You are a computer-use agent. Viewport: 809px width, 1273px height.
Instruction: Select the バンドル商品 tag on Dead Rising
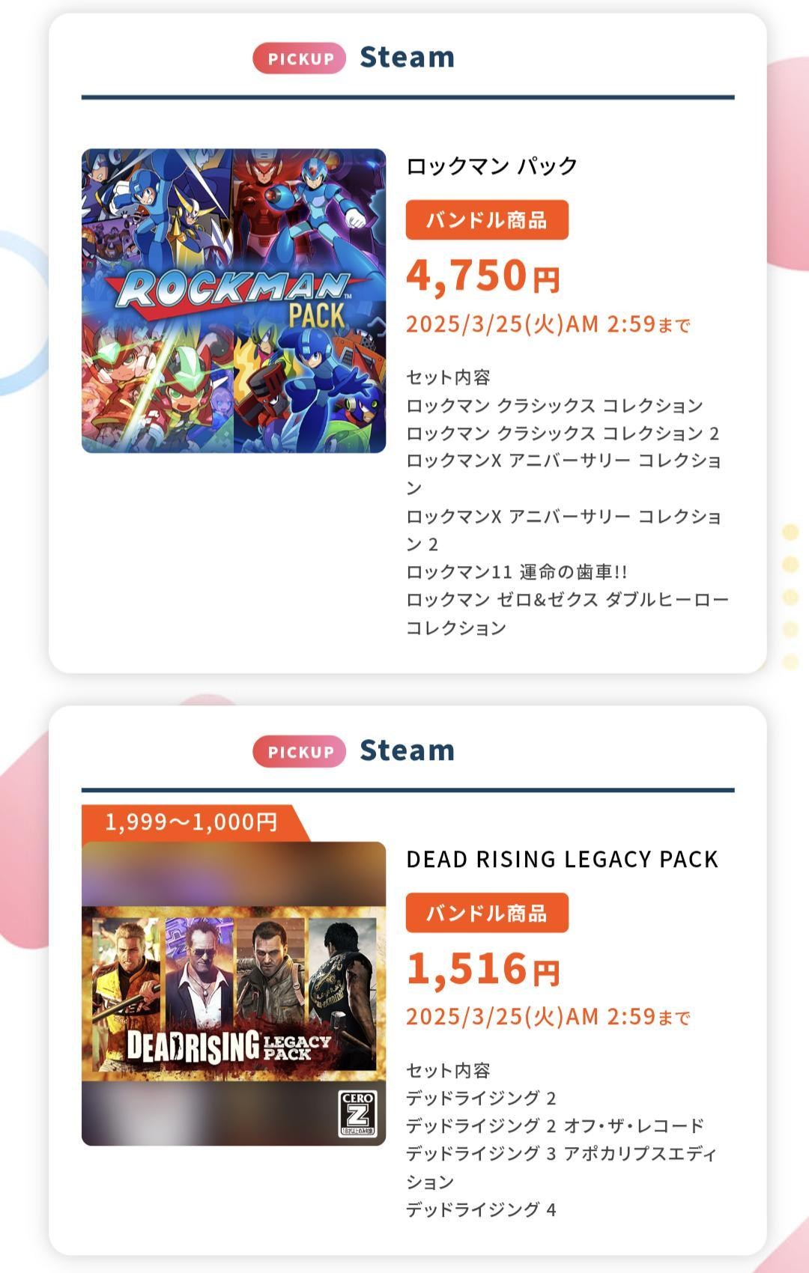click(487, 913)
